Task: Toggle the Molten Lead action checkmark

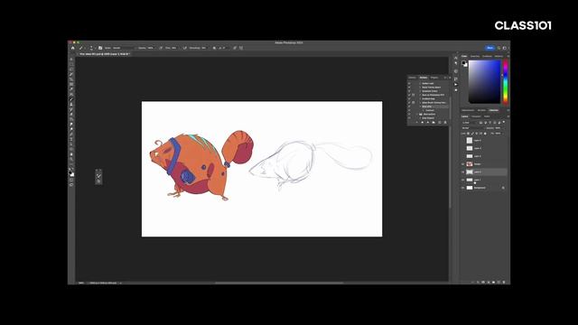Action: pos(409,84)
